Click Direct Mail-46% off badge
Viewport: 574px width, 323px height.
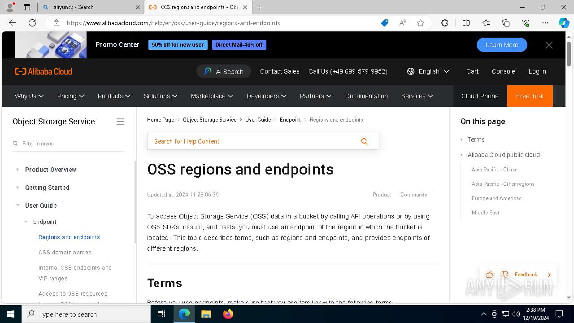pyautogui.click(x=239, y=45)
